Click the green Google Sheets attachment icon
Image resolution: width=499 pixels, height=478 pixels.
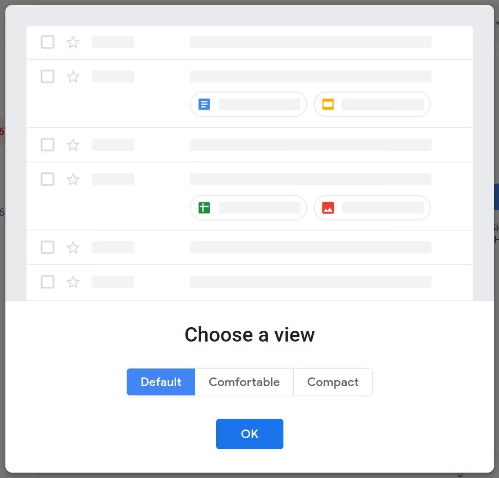[x=204, y=207]
